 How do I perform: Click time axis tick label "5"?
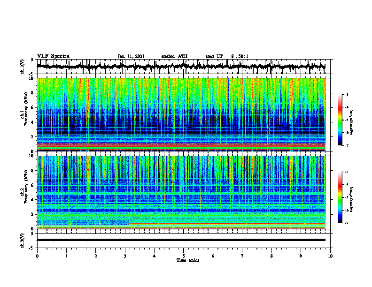[x=184, y=256]
